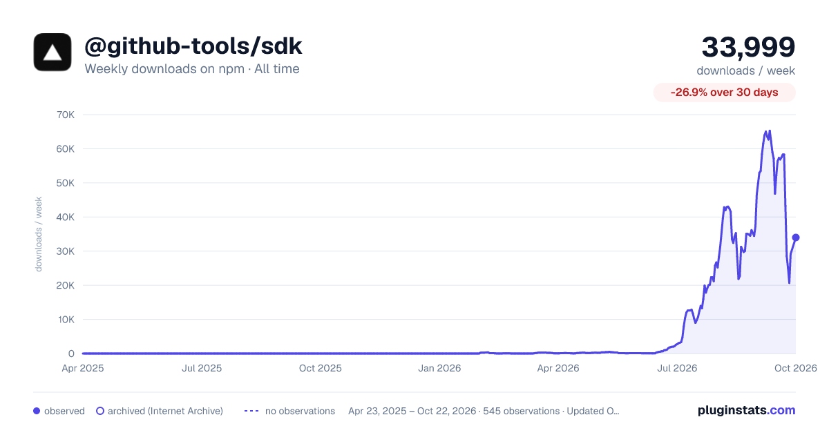Viewport: 829px width, 435px height.
Task: Click the Apr 2025 x-axis label
Action: click(x=83, y=368)
